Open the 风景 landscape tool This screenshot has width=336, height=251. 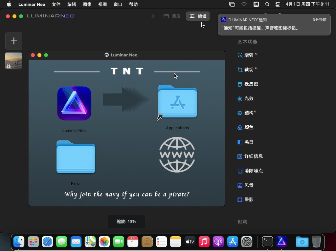(245, 185)
